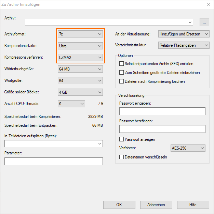The height and width of the screenshot is (214, 214).
Task: Open the Kompressionsverfahren LZMA2 dropdown
Action: click(80, 58)
